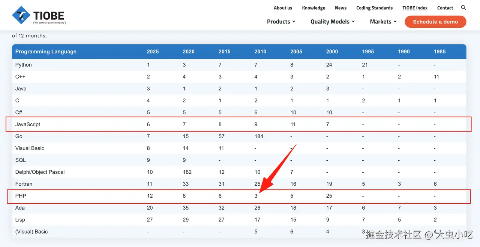Open the News link

pyautogui.click(x=340, y=8)
